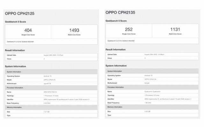Click the OPPO CPH2135 title
This screenshot has height=127, width=204.
tap(120, 13)
